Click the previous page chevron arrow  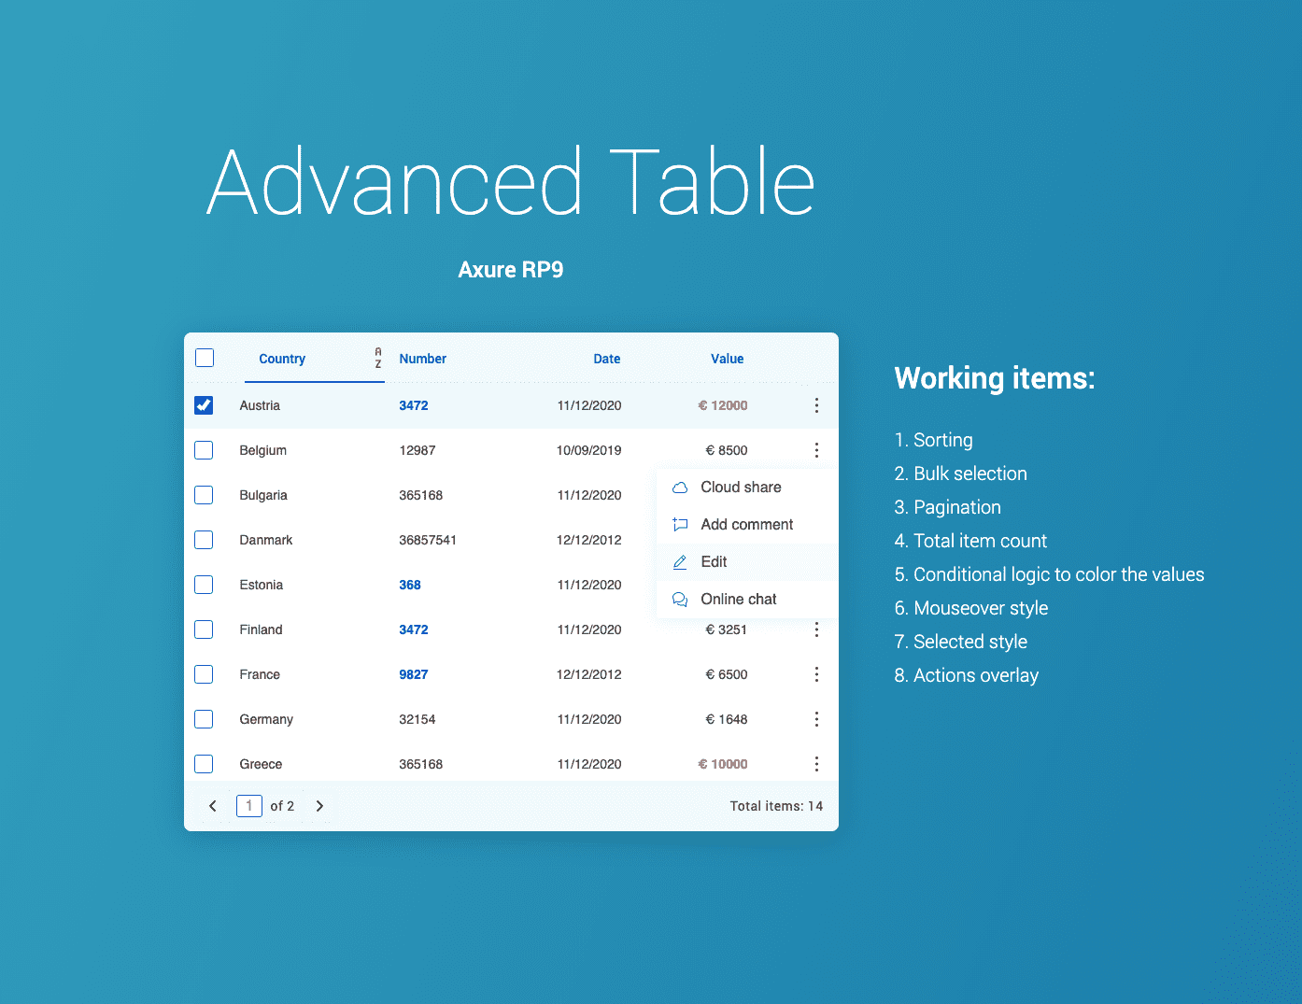212,805
